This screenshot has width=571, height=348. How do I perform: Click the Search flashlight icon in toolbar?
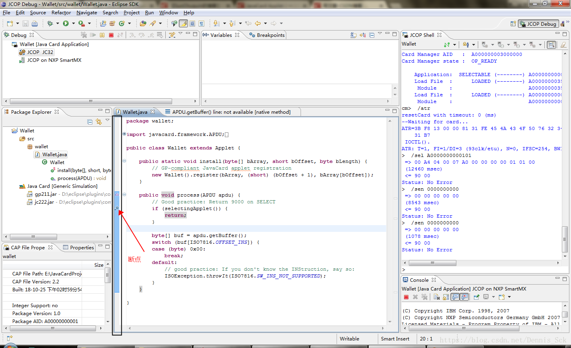pos(153,23)
